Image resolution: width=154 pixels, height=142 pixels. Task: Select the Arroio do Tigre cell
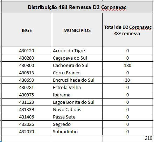[x=77, y=50]
